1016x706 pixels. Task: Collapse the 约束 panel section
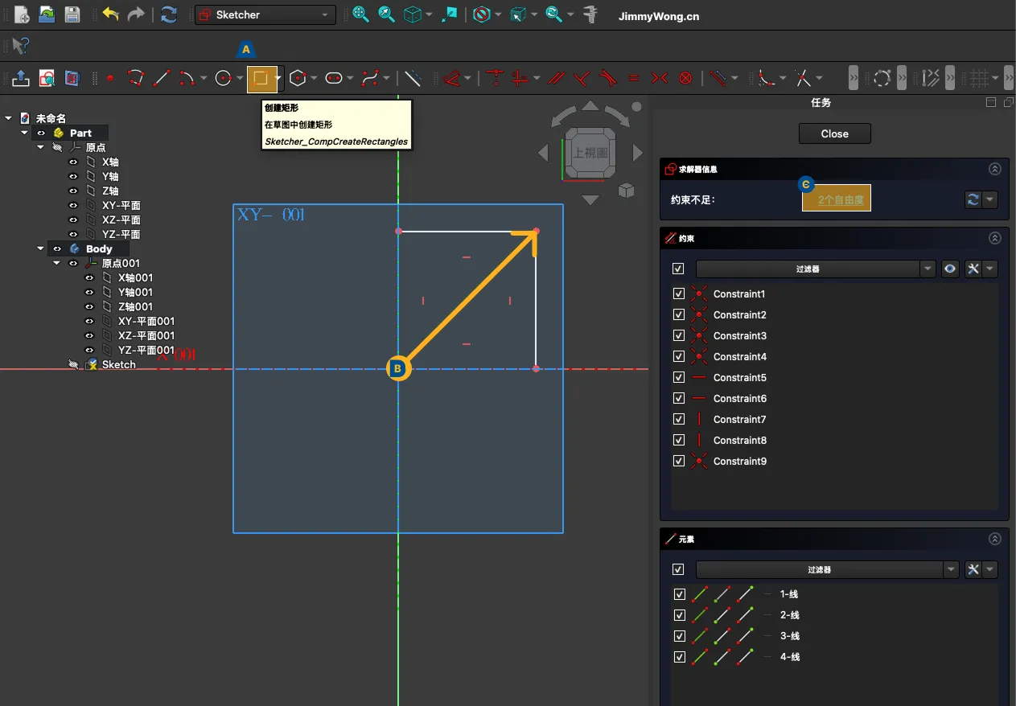coord(995,238)
